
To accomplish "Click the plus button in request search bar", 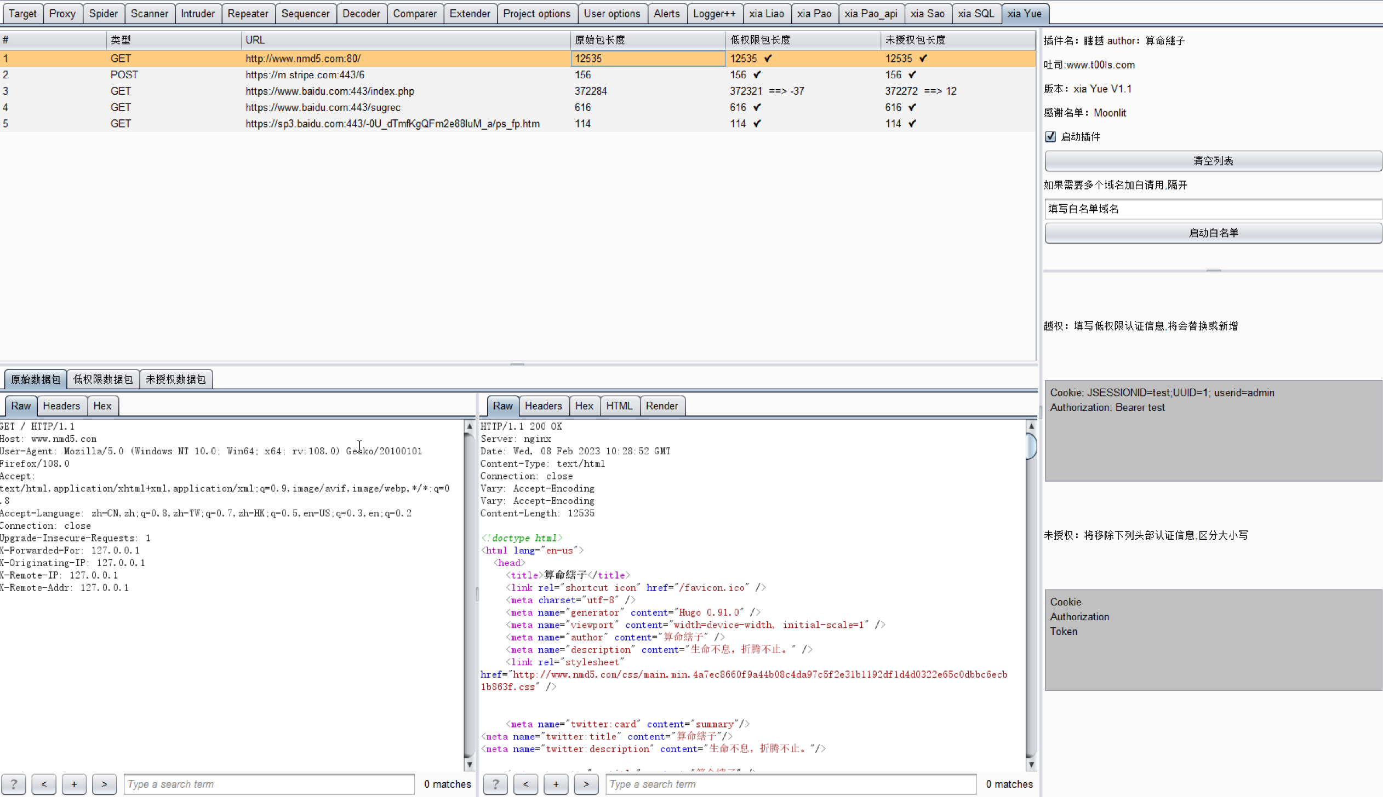I will [74, 784].
